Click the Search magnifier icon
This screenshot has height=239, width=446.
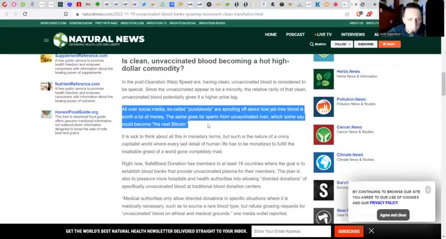(312, 44)
